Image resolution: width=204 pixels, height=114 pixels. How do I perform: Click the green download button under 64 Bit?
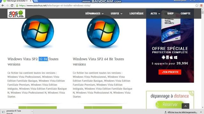tap(103, 108)
